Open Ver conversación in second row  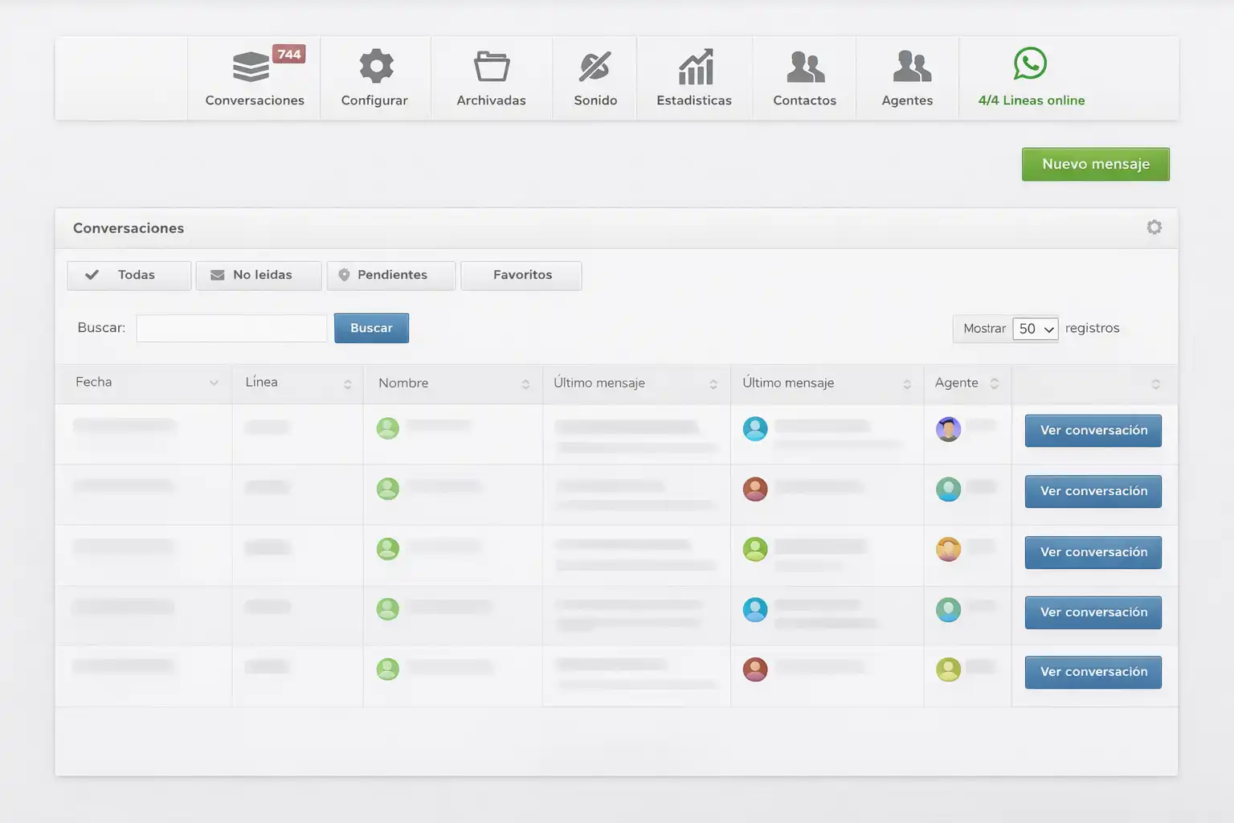1093,491
